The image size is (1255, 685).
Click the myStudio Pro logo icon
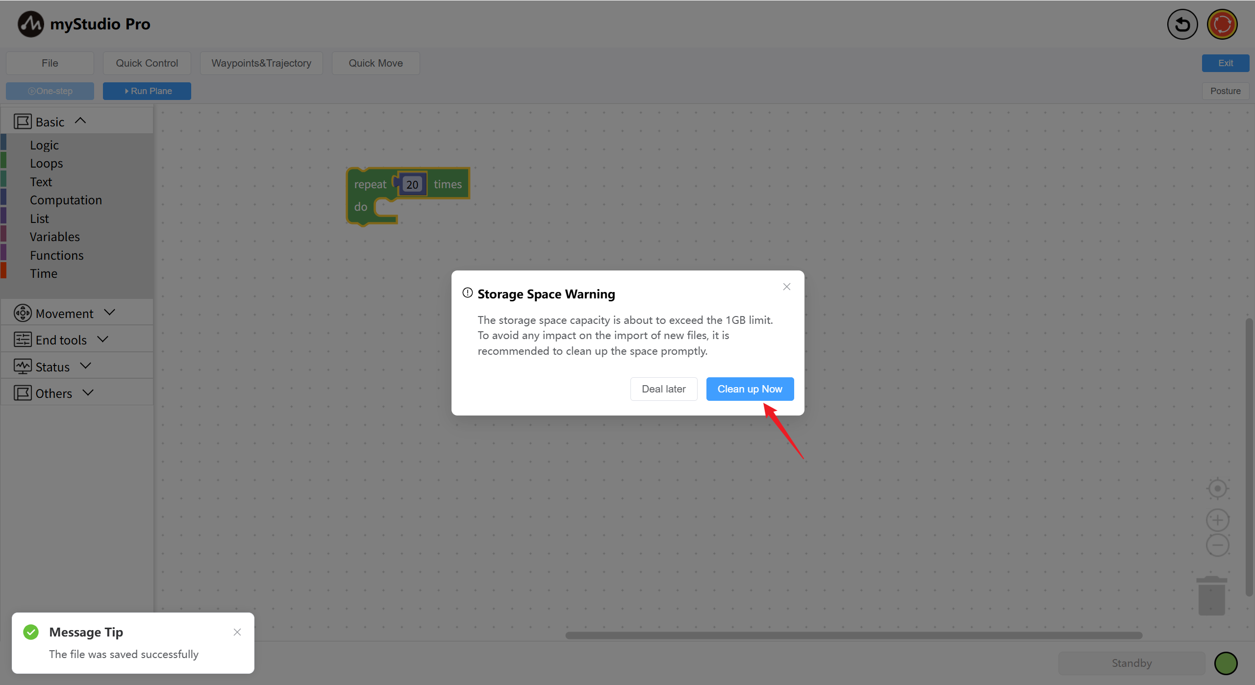pyautogui.click(x=30, y=24)
